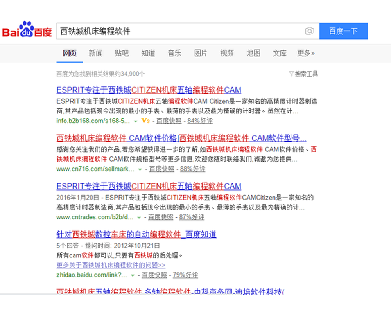Click 5个回答 - 提问时间: 2012年10月21日 text
The height and width of the screenshot is (313, 391).
108,246
